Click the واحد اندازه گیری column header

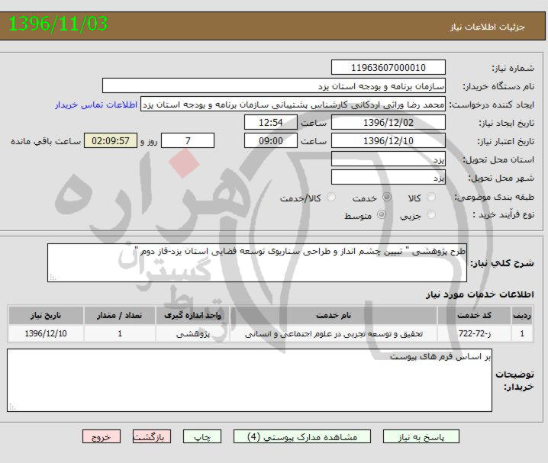[x=192, y=315]
